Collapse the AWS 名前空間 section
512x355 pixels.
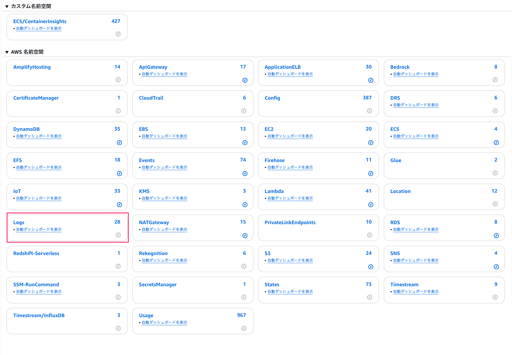point(7,52)
